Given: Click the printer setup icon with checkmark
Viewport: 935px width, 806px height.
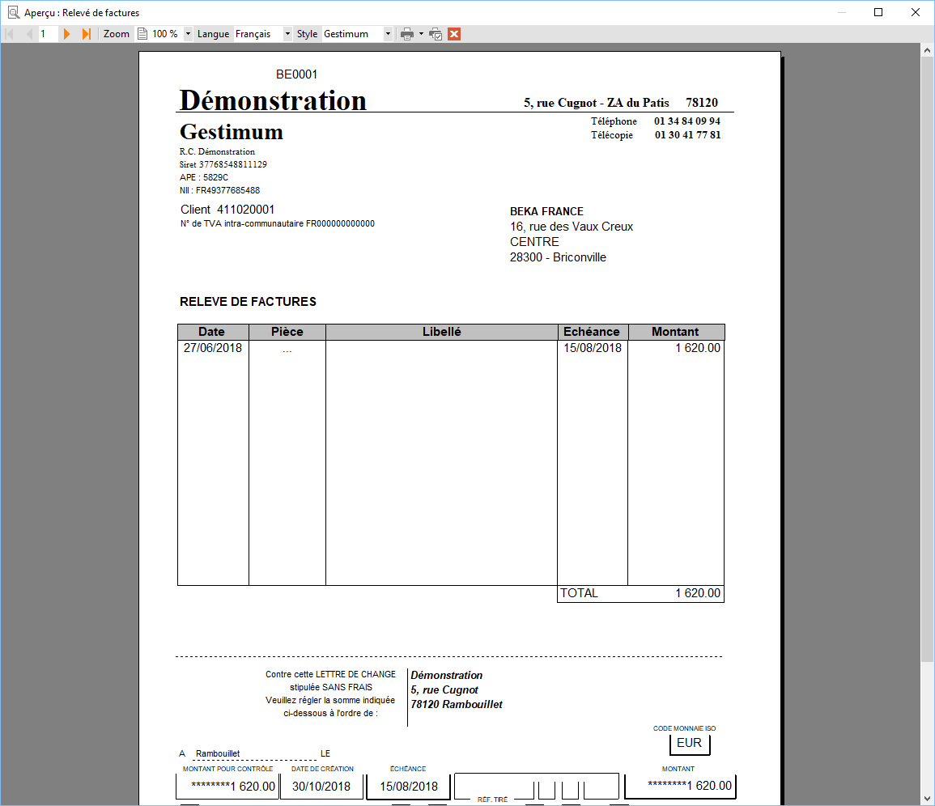Looking at the screenshot, I should 436,34.
